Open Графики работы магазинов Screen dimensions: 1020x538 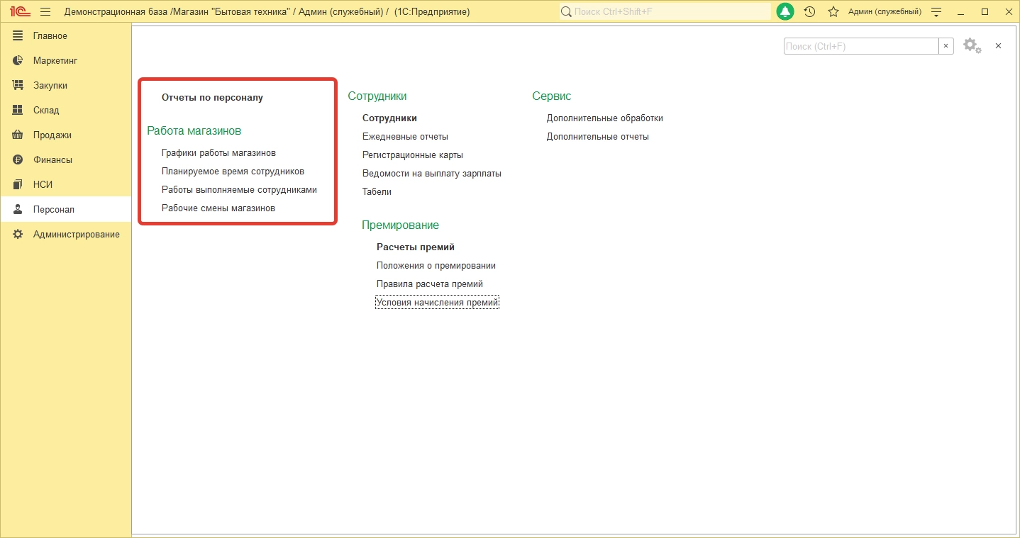218,153
